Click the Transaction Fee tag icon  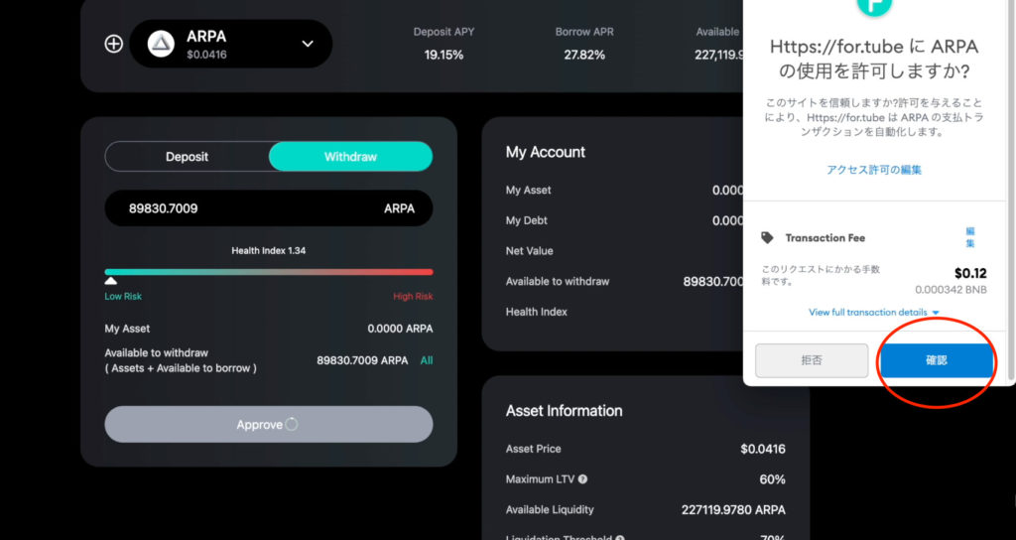[x=767, y=238]
